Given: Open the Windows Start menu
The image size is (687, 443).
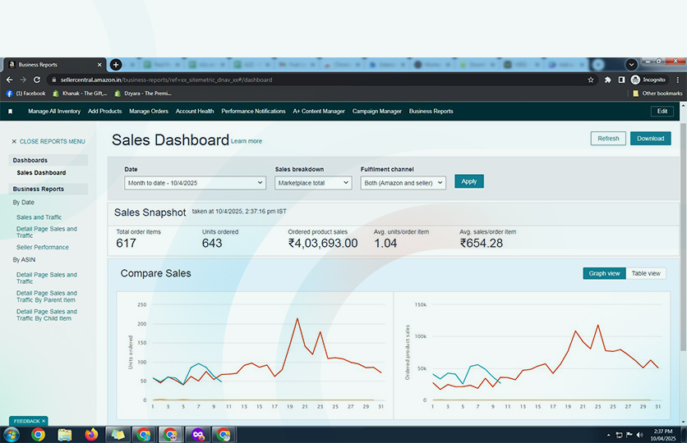Looking at the screenshot, I should pyautogui.click(x=12, y=434).
